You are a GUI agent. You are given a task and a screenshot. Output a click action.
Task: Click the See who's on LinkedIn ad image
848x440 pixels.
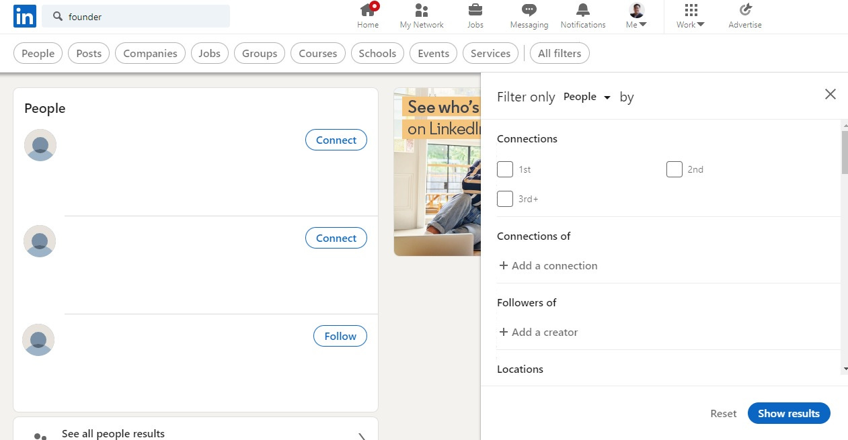[x=437, y=172]
